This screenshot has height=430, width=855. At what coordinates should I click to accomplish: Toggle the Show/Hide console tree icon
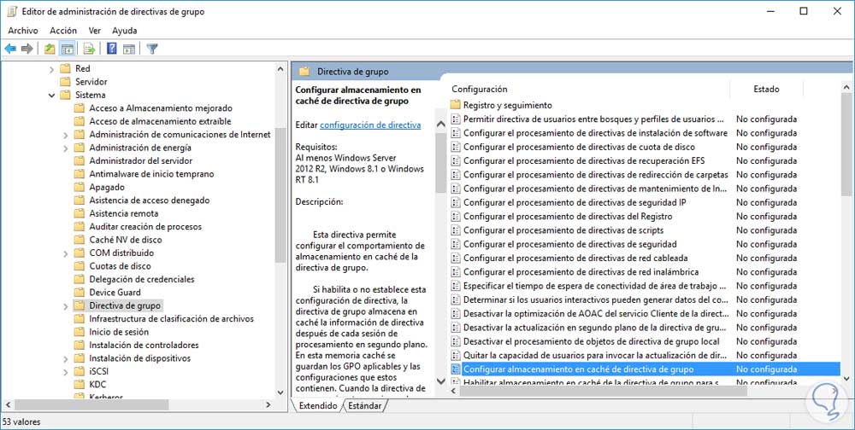(67, 49)
